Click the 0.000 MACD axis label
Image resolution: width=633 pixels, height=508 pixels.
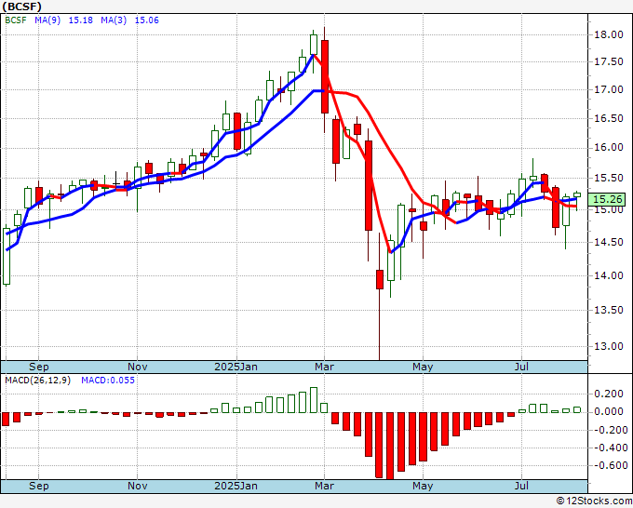(609, 411)
